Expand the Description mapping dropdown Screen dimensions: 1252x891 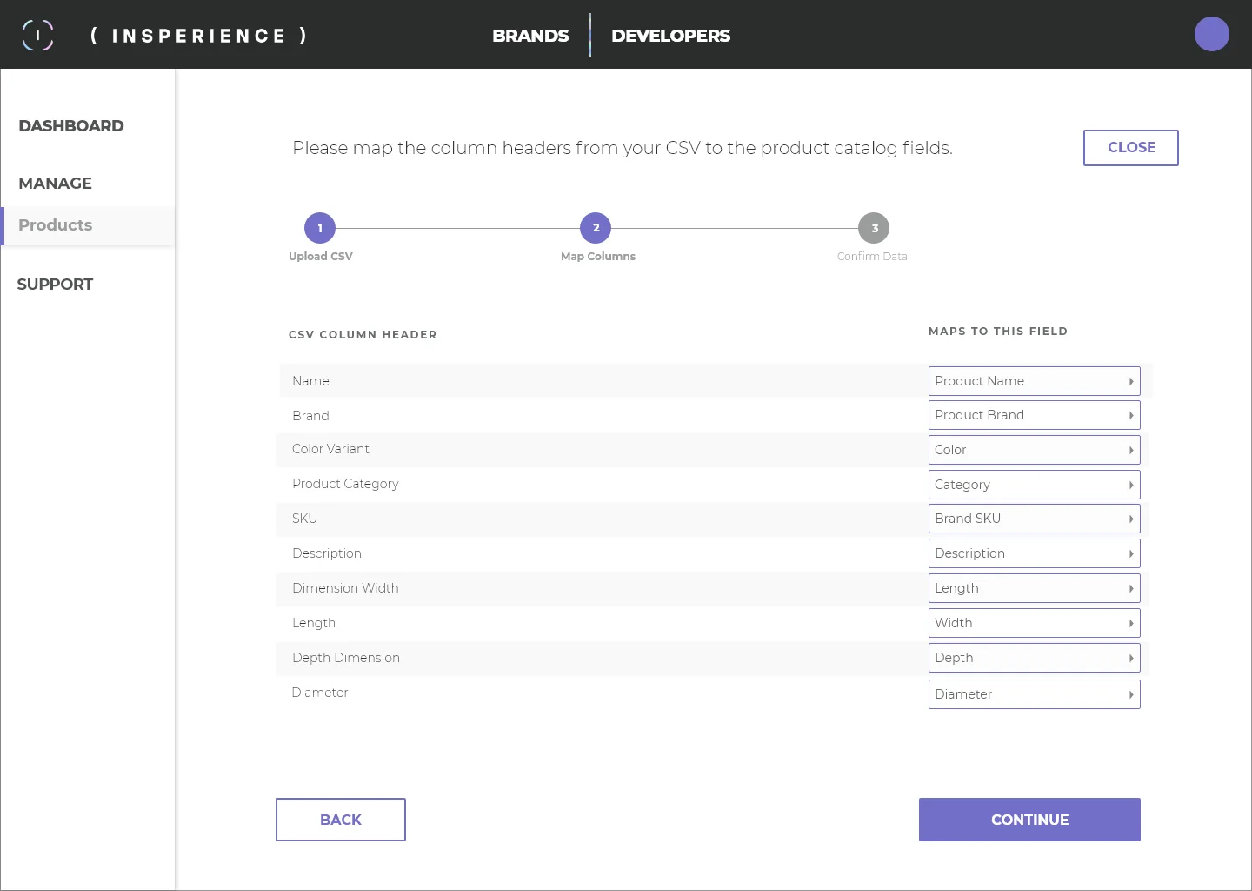[1034, 553]
